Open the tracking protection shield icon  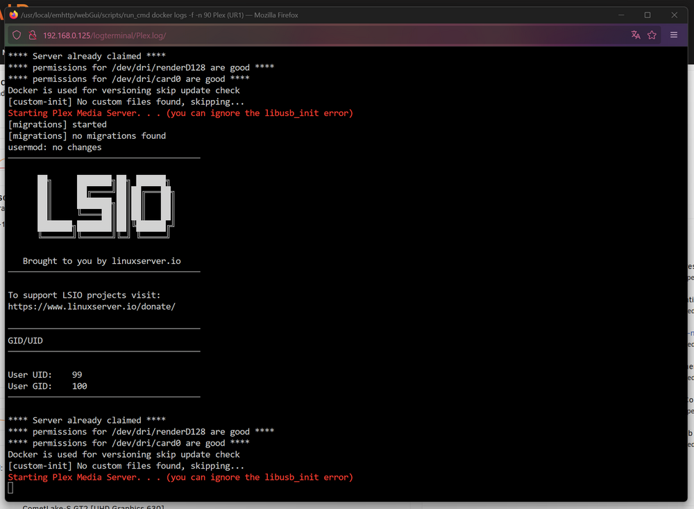click(x=17, y=35)
